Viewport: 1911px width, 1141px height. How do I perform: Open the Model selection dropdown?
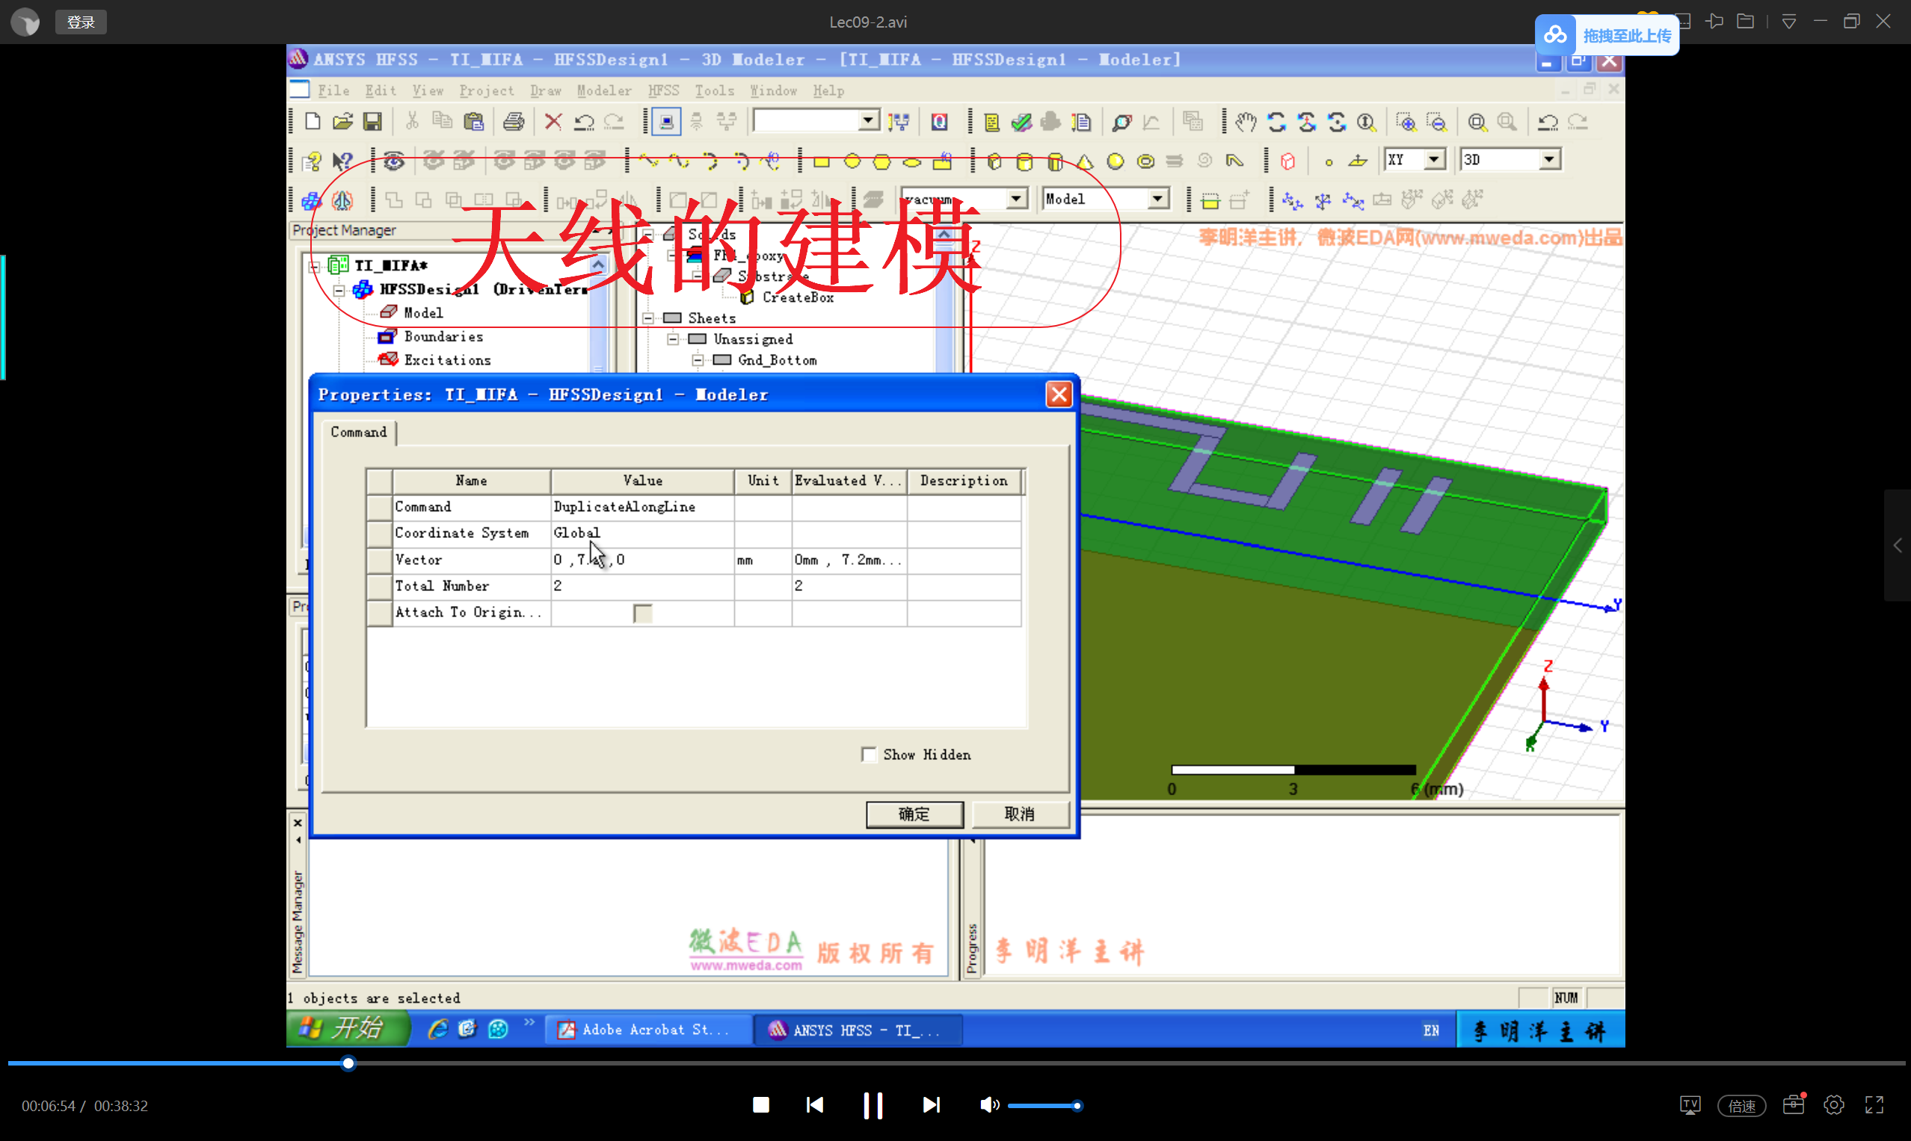click(1157, 200)
